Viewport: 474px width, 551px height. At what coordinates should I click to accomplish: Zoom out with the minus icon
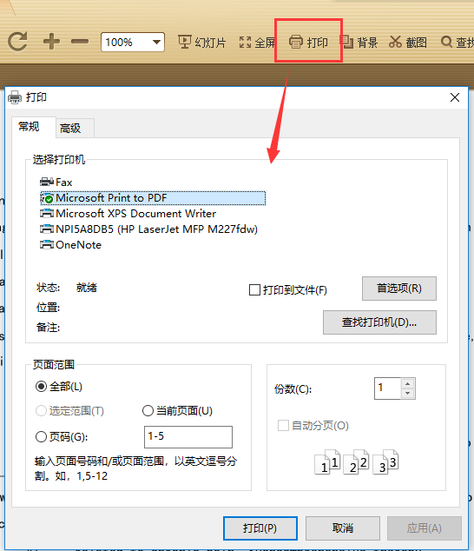[80, 42]
